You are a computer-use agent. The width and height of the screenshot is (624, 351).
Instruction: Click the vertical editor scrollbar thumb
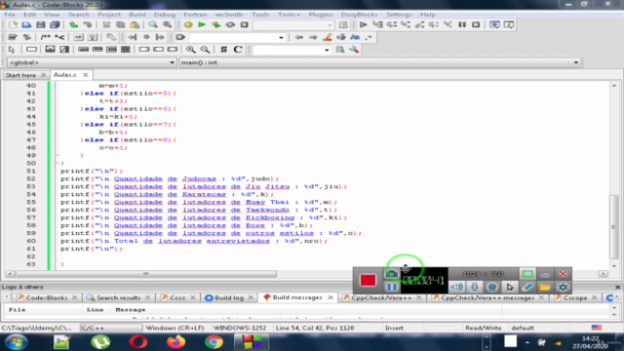pyautogui.click(x=613, y=227)
